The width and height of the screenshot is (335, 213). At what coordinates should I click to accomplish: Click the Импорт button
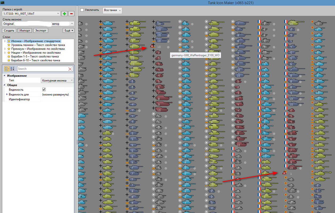(x=25, y=30)
